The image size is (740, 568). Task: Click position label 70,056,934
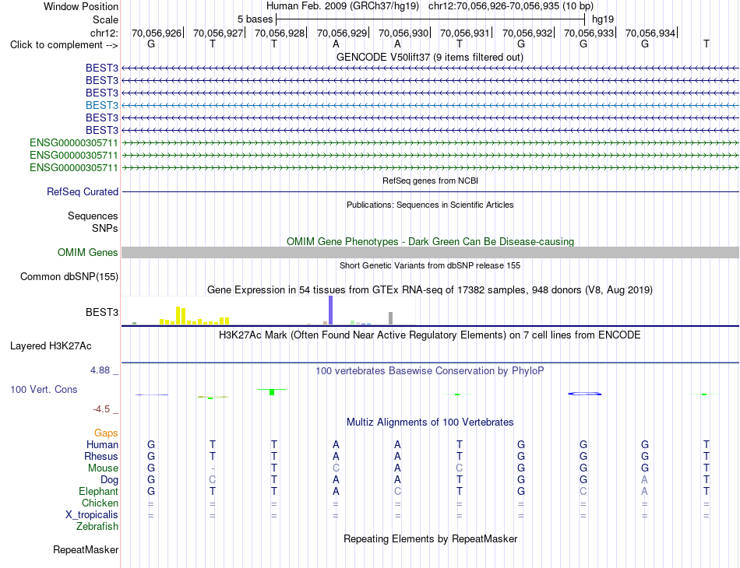[x=650, y=33]
